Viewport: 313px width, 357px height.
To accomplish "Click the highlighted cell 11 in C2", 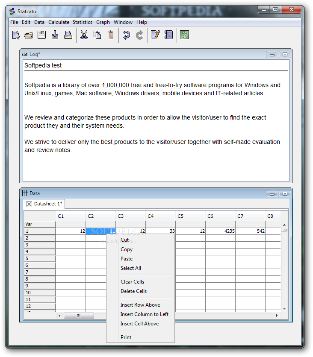I will coord(101,231).
